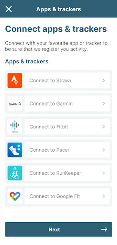Screen dimensions: 117x245
Task: Open the Fitbit row chevron
Action: [x=104, y=127]
